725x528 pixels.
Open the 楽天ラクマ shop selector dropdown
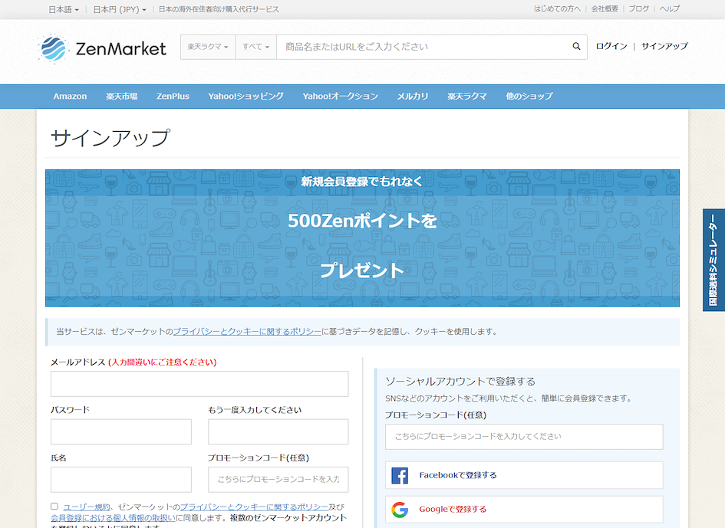(208, 47)
